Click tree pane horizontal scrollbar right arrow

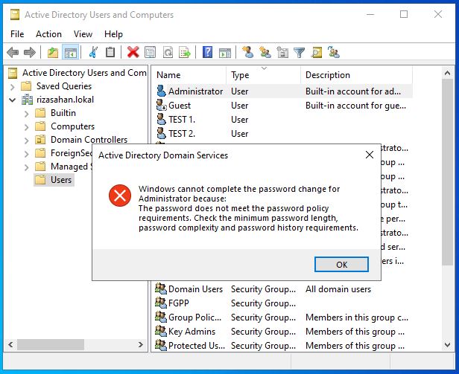pos(141,344)
